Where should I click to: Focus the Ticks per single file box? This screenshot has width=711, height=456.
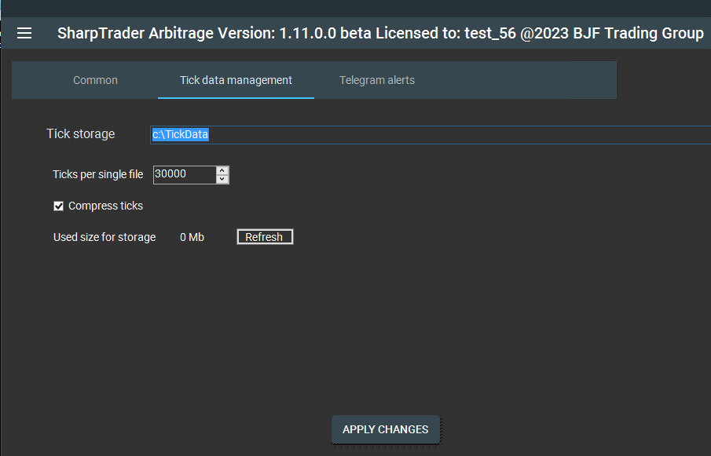(183, 174)
